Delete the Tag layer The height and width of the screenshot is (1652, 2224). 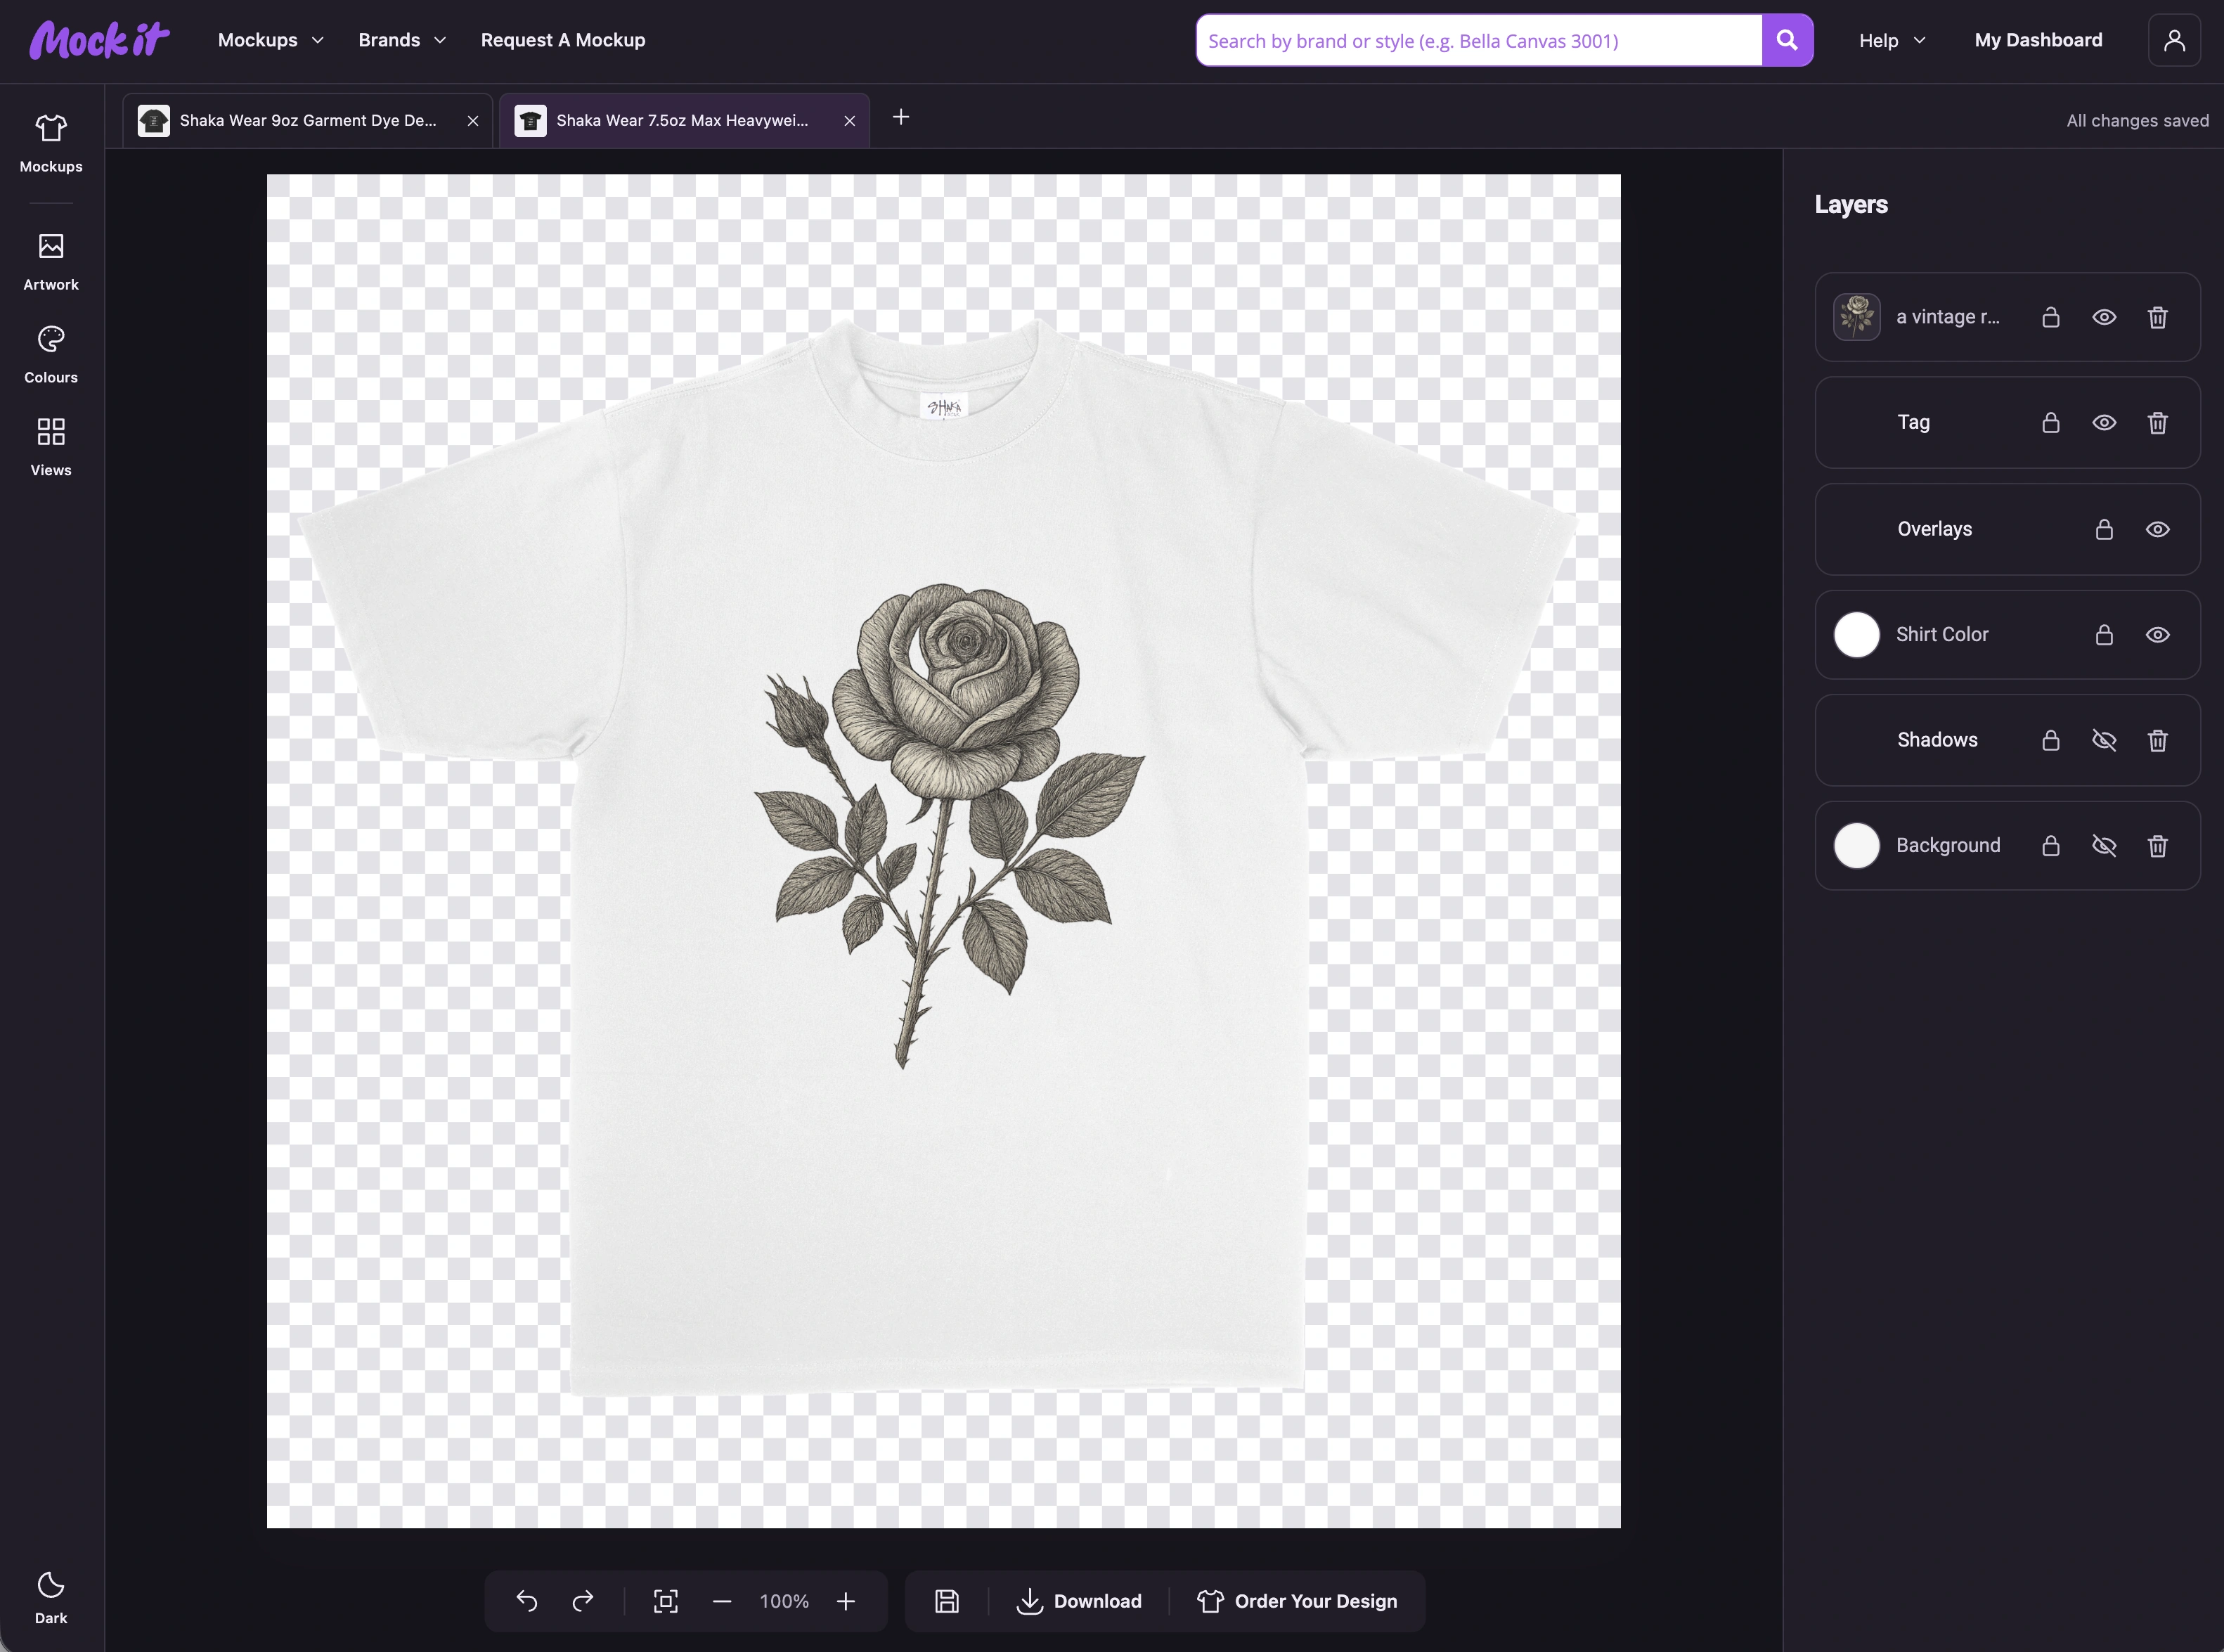[2158, 423]
